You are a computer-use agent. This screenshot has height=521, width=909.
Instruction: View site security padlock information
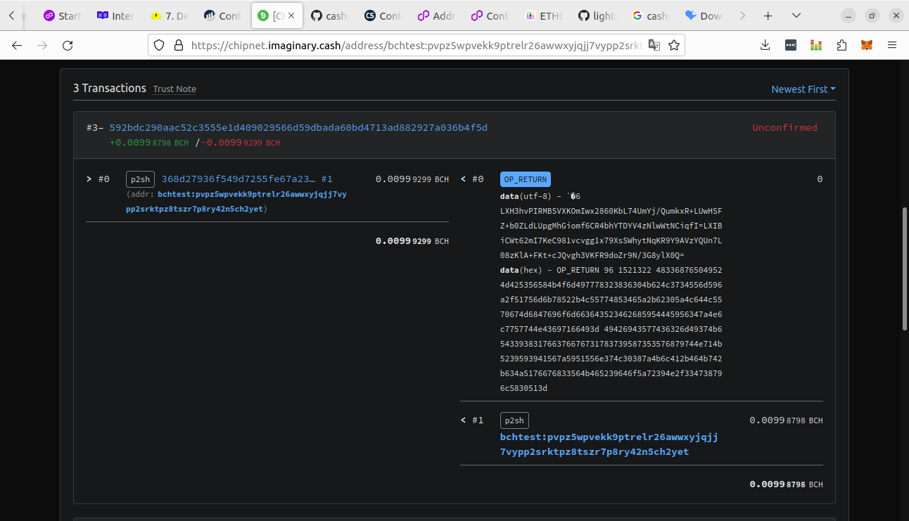coord(178,45)
